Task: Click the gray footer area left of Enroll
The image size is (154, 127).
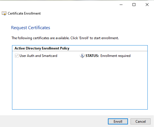Action: [x=54, y=121]
